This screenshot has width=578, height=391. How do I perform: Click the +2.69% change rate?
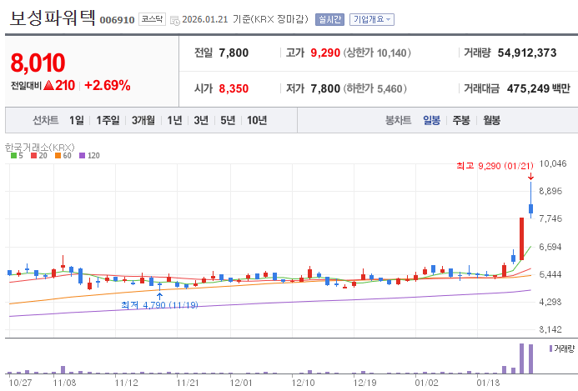[108, 85]
